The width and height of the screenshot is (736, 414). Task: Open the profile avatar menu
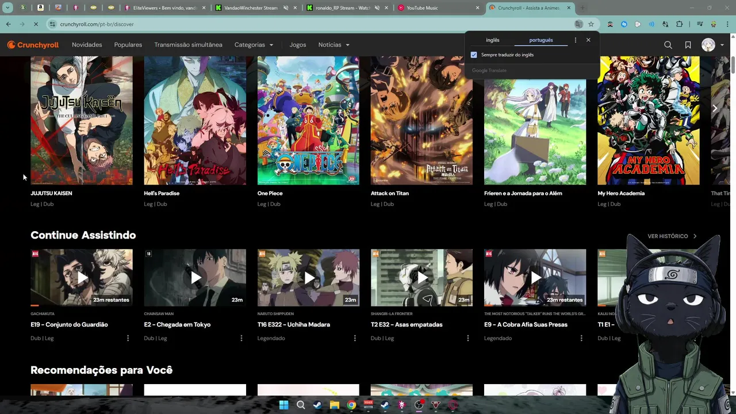(708, 45)
